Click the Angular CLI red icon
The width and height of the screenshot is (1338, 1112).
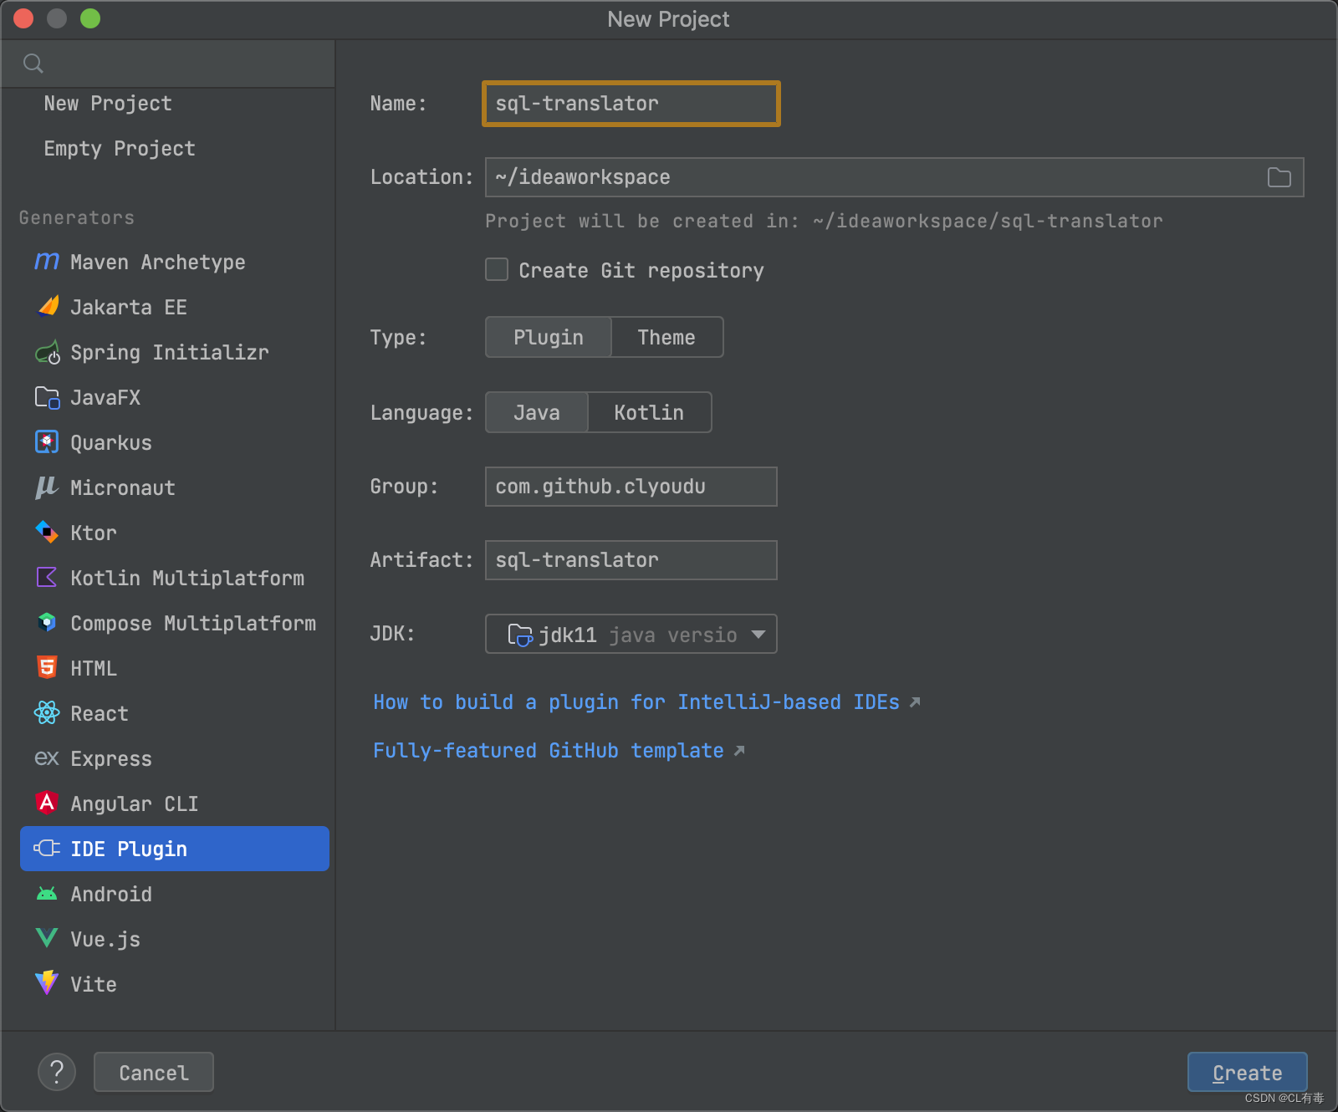(x=47, y=803)
